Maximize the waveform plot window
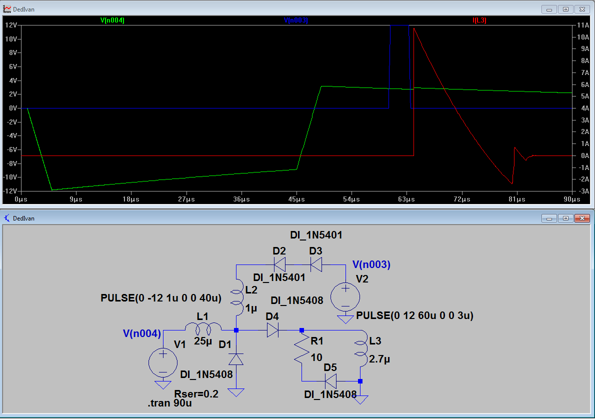 pos(565,9)
